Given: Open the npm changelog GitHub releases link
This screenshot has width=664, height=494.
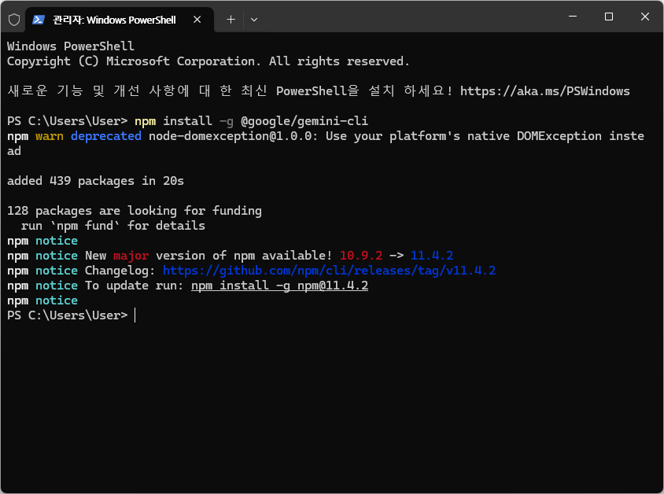Looking at the screenshot, I should pos(329,271).
